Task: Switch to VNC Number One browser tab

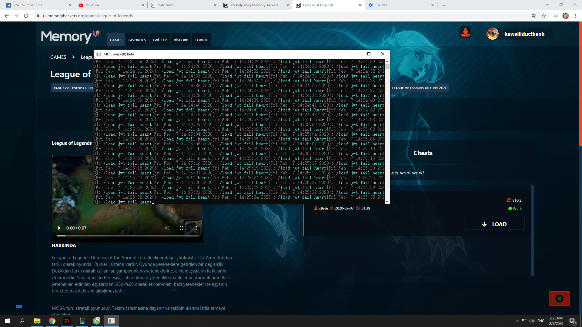Action: [39, 5]
